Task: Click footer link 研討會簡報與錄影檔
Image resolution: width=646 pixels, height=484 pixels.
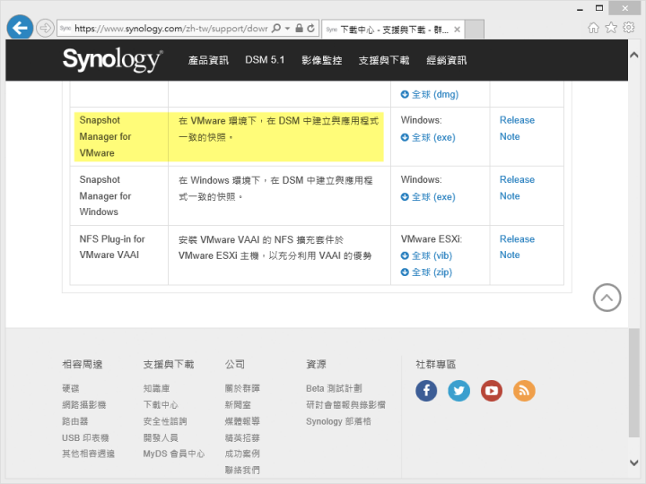Action: point(345,404)
